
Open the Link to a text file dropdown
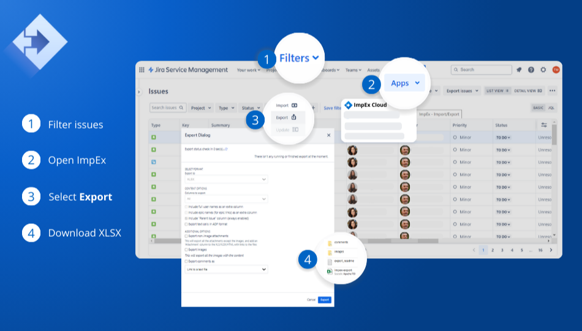[227, 269]
